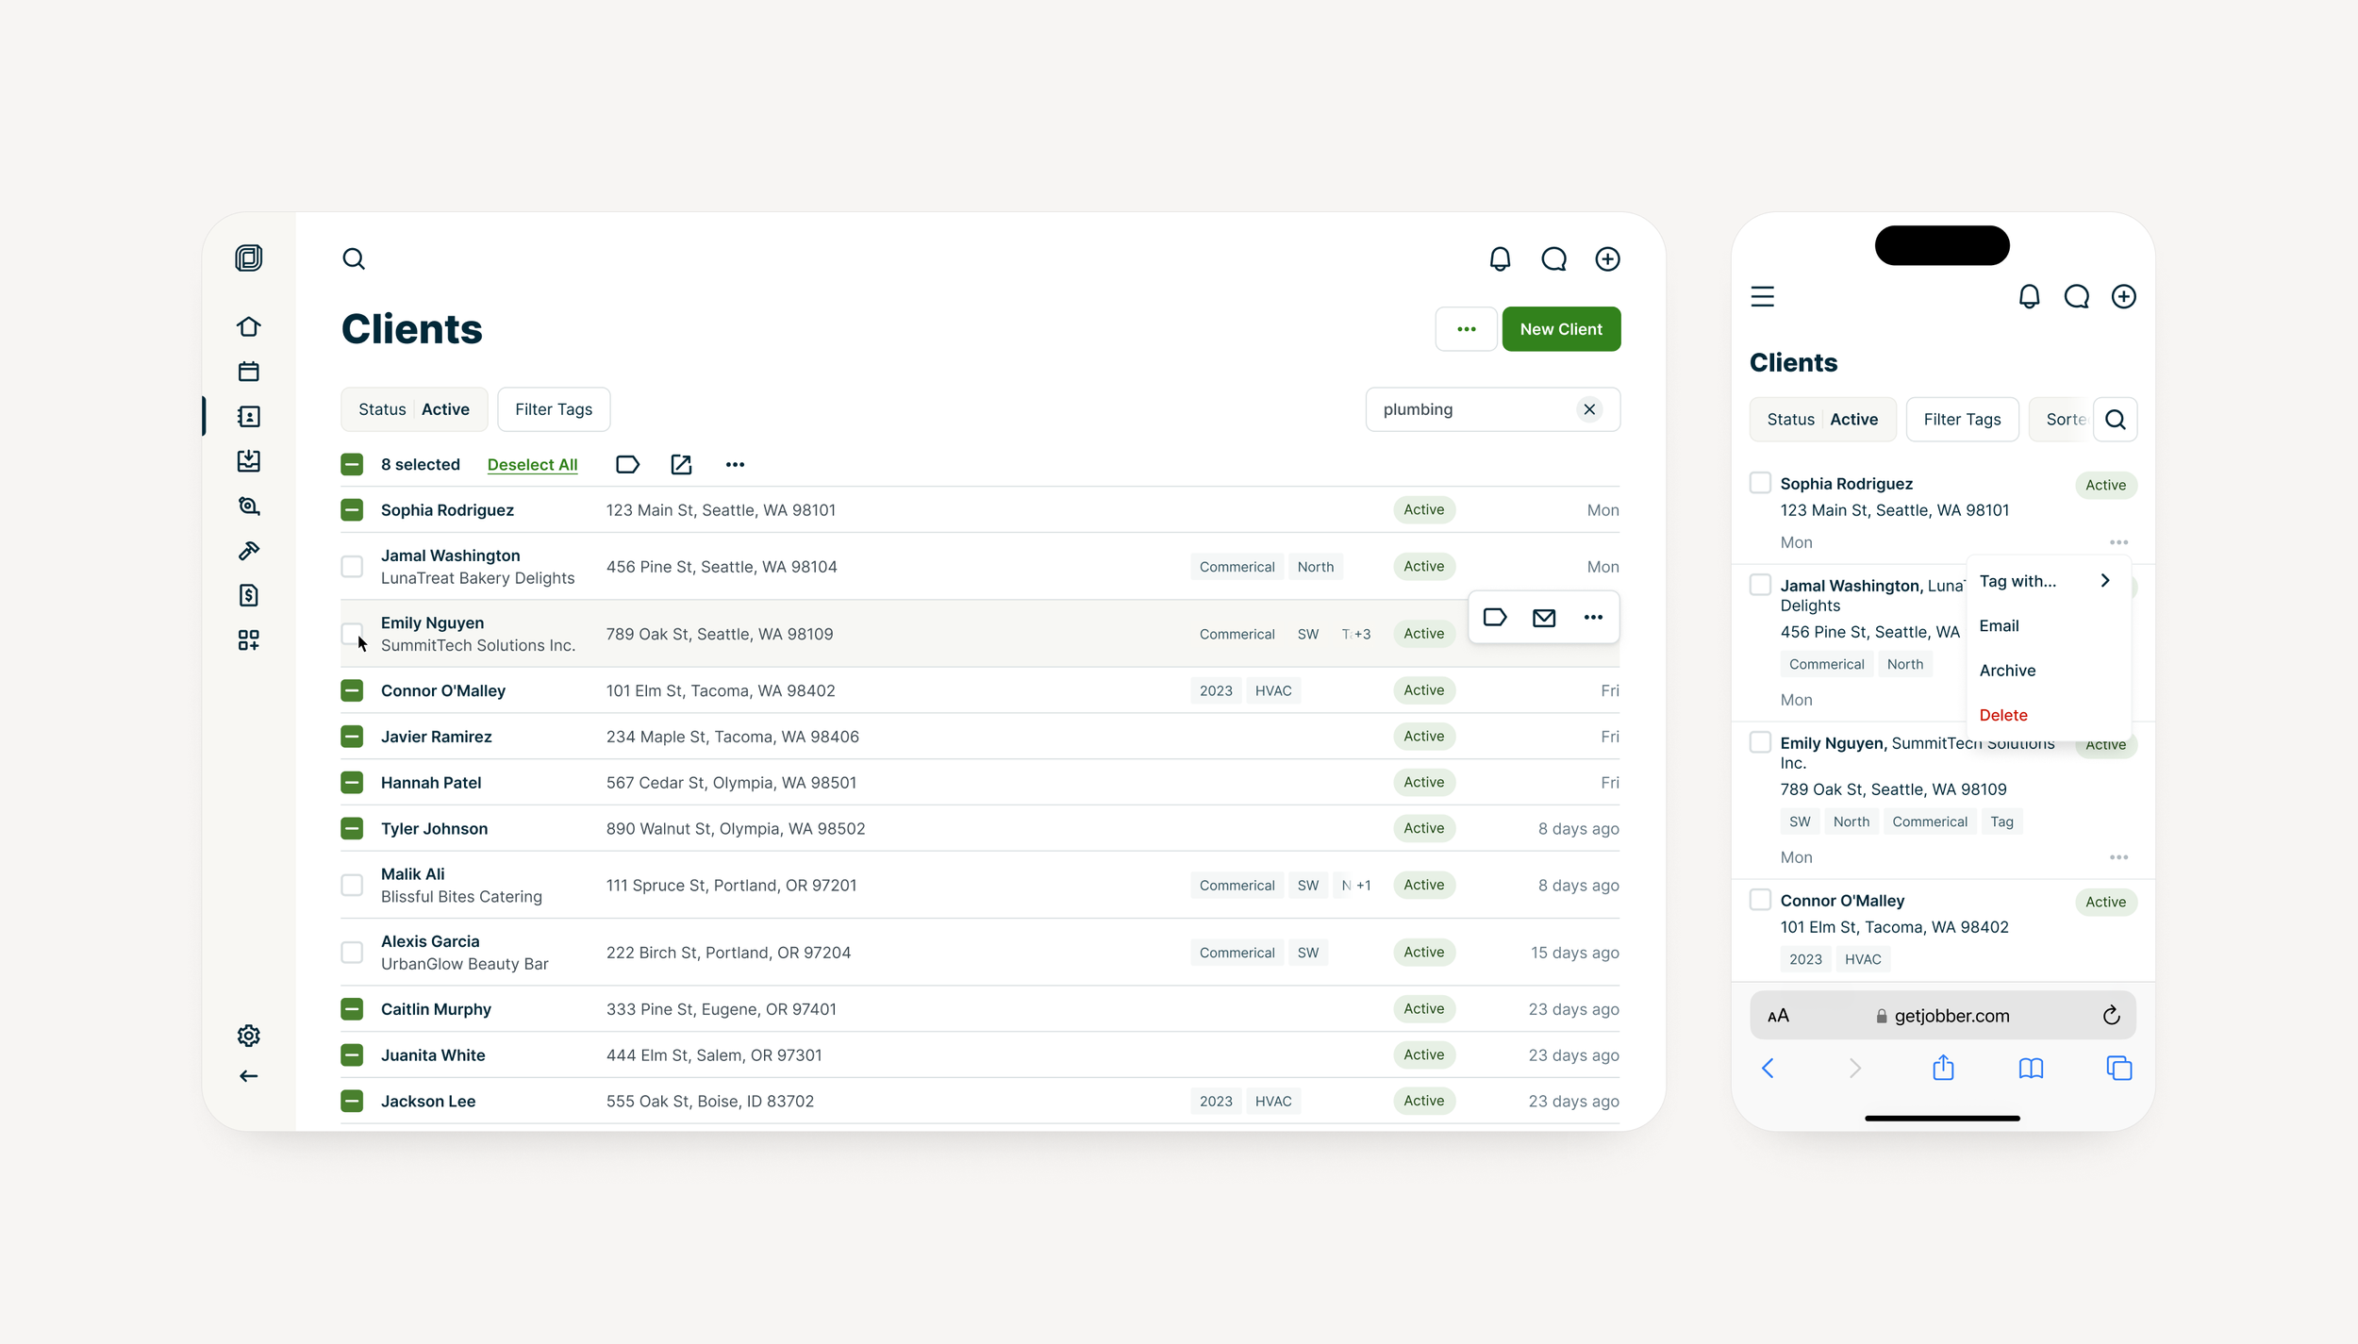Check Emily Nguyen in desktop list

[352, 634]
